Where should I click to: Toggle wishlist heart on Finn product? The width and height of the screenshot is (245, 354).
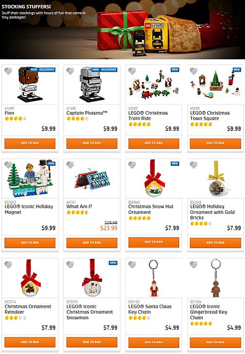click(x=8, y=71)
